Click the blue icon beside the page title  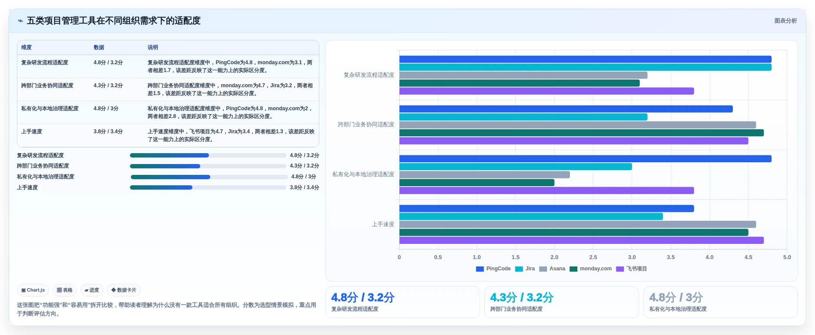[x=20, y=21]
